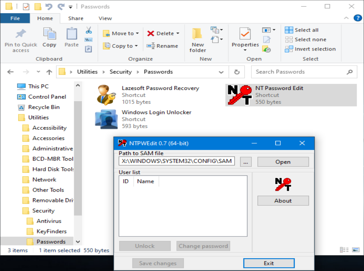The image size is (364, 271).
Task: Collapse the ribbon with the chevron
Action: [346, 18]
